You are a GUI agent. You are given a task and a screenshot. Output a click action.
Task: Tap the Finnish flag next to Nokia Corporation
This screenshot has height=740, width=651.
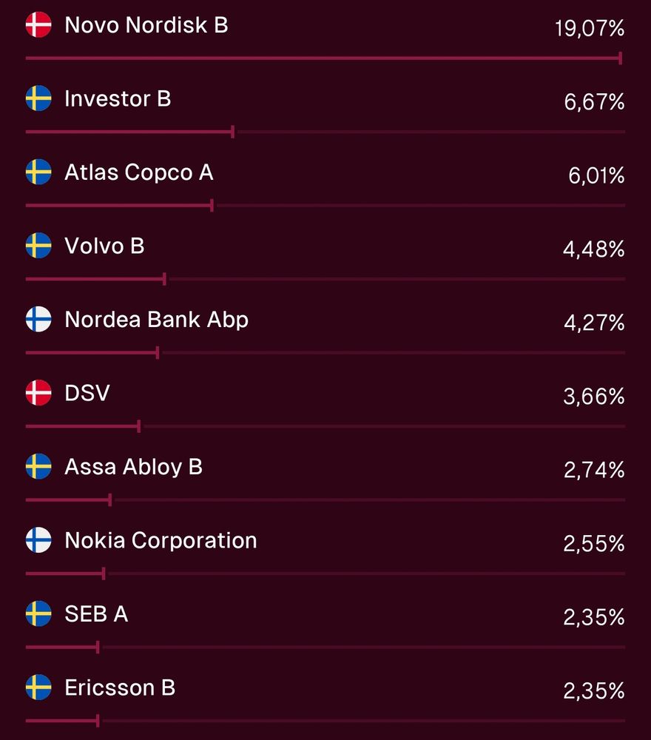(x=38, y=540)
